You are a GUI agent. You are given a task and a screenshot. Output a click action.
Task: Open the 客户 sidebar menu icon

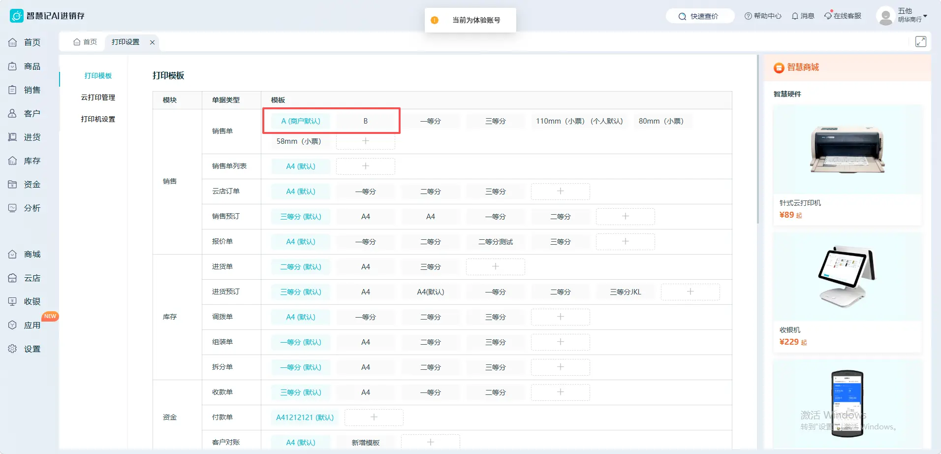[x=13, y=113]
